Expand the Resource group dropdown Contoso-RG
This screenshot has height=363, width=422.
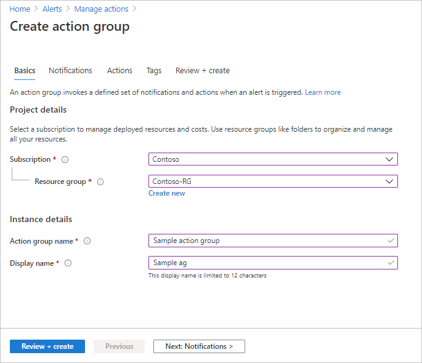[273, 181]
